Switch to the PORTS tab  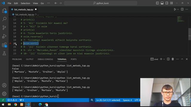point(74,59)
